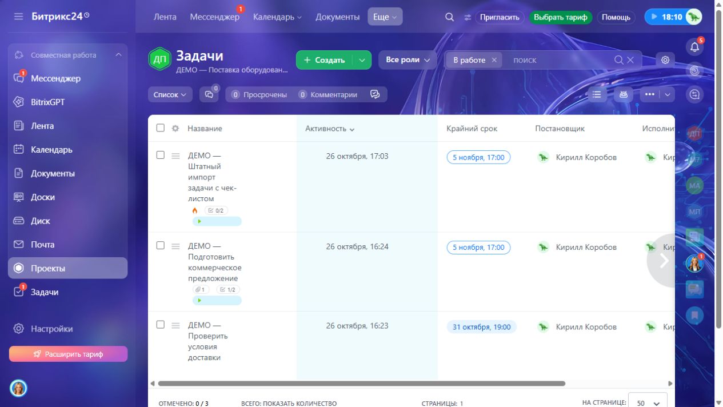Tick the select-all tasks checkbox
The width and height of the screenshot is (723, 407).
161,128
